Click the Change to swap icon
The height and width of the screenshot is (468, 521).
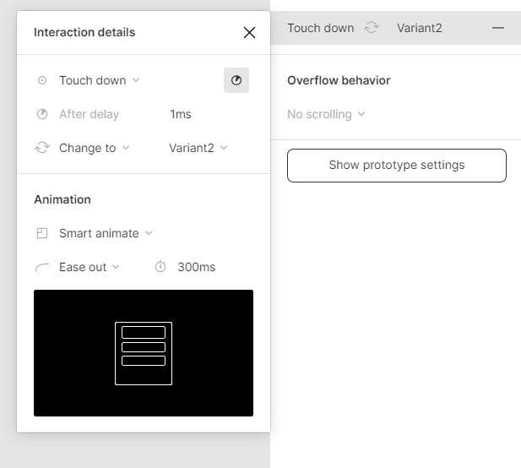click(42, 148)
